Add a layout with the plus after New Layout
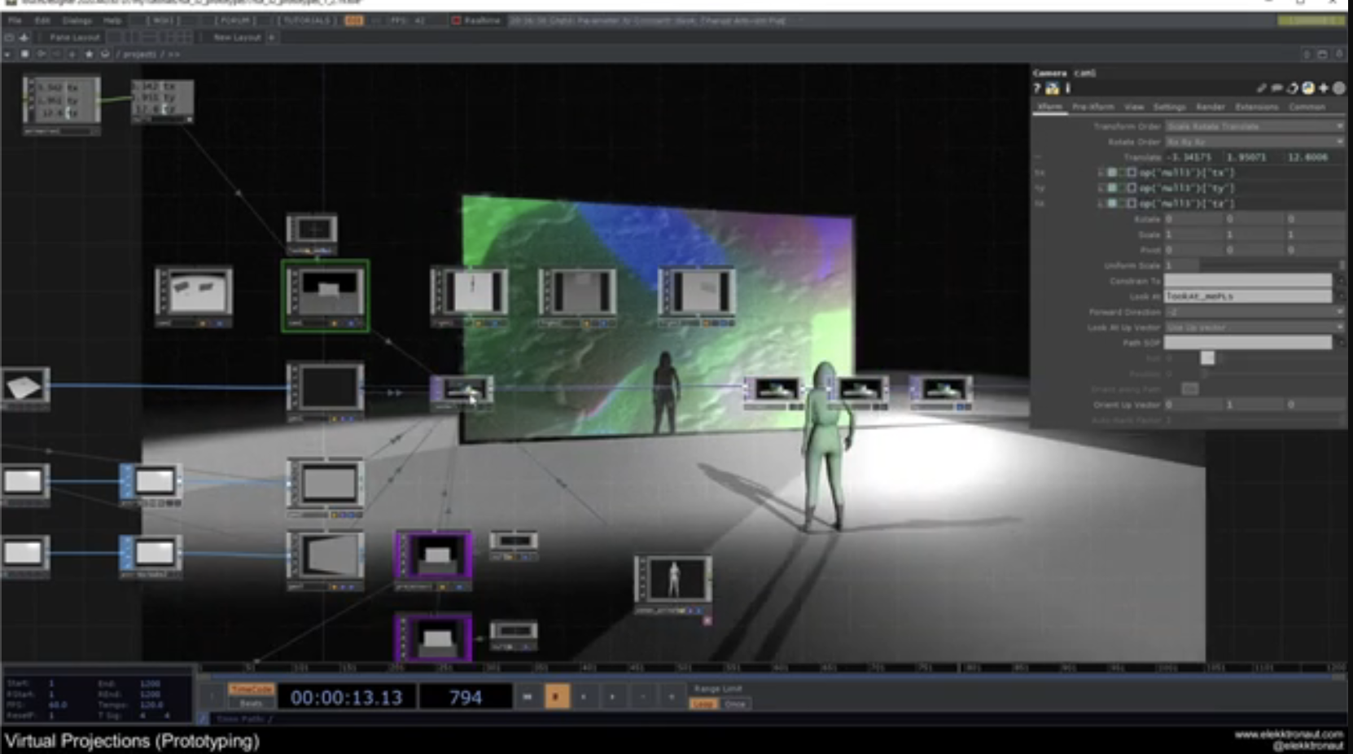Viewport: 1353px width, 754px height. (272, 37)
